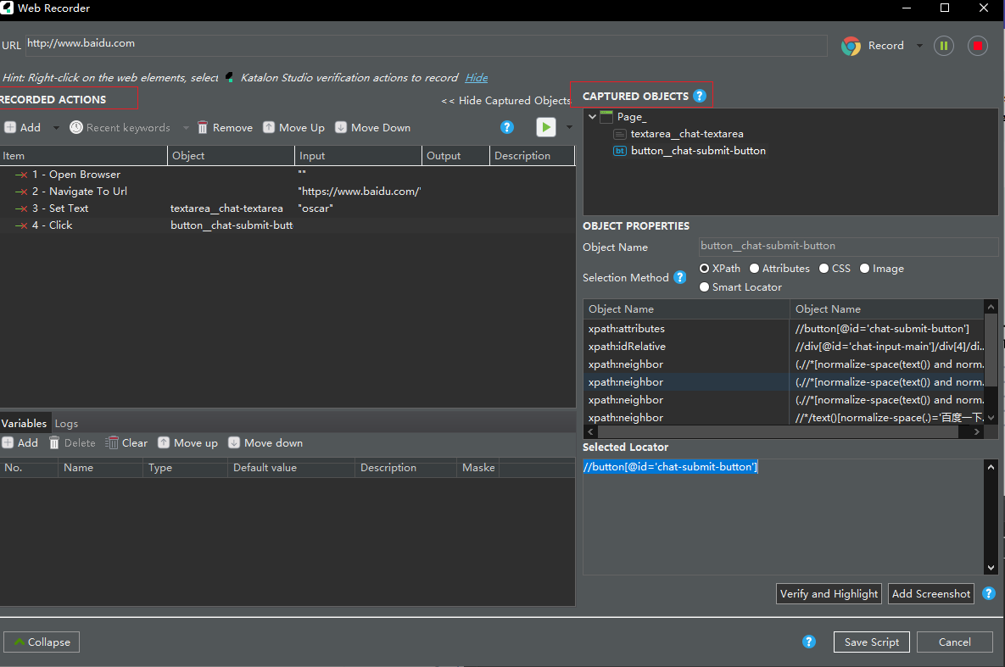
Task: Click Save Script button
Action: point(871,642)
